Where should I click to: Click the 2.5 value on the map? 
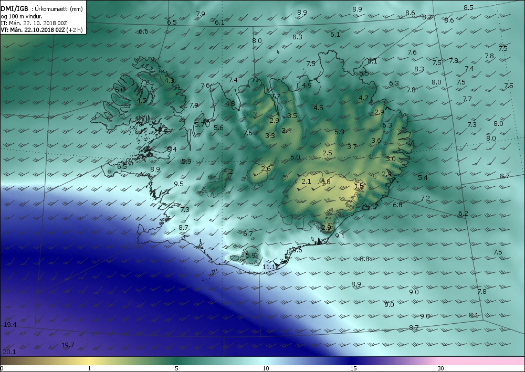[x=327, y=153]
